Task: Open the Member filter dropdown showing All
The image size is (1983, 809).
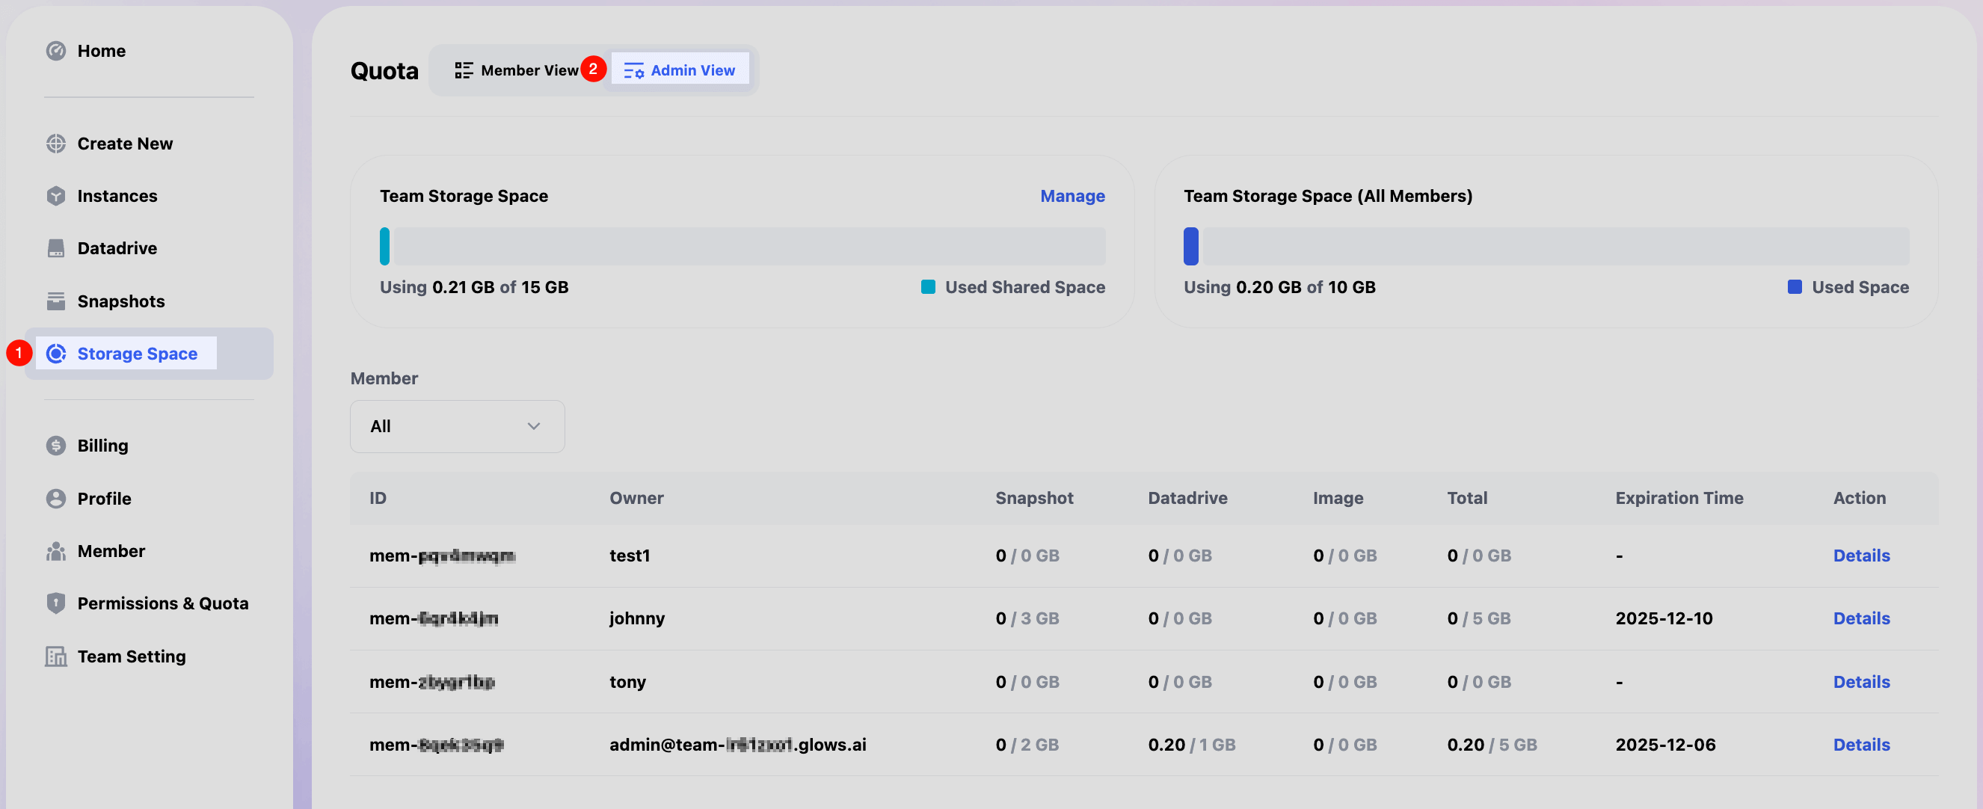Action: (x=456, y=426)
